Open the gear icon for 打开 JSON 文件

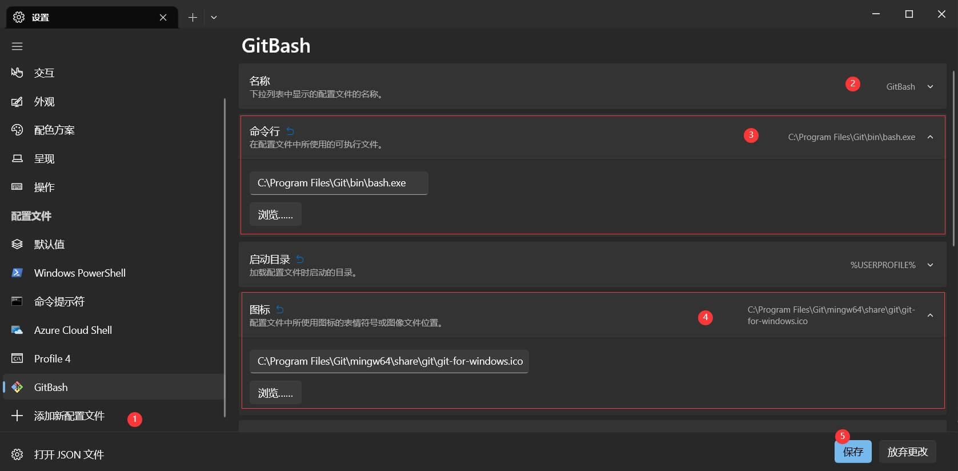[x=17, y=454]
